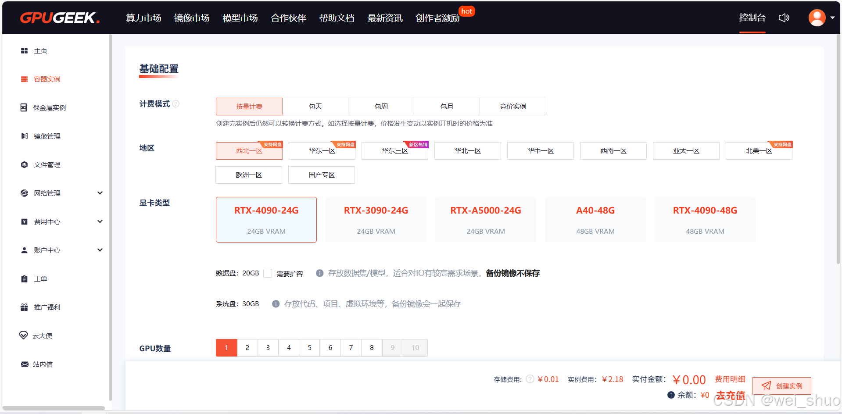Select 包天 billing mode
This screenshot has height=414, width=842.
[315, 107]
